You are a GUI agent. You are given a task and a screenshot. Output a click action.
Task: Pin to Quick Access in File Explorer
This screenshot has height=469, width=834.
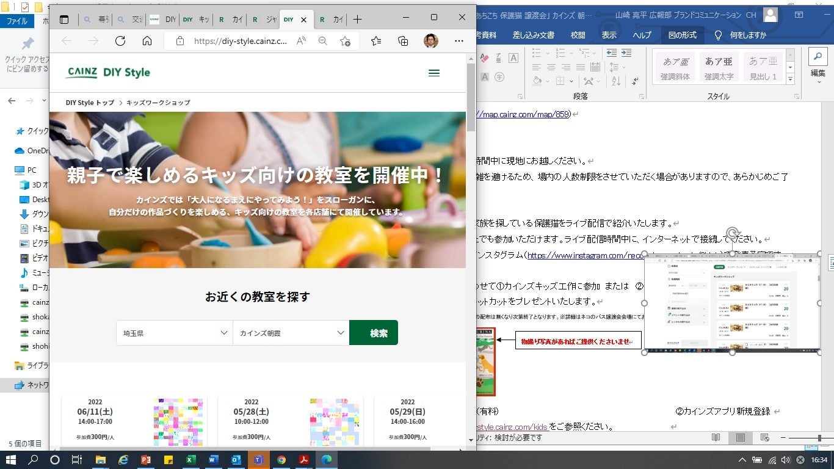pos(28,54)
